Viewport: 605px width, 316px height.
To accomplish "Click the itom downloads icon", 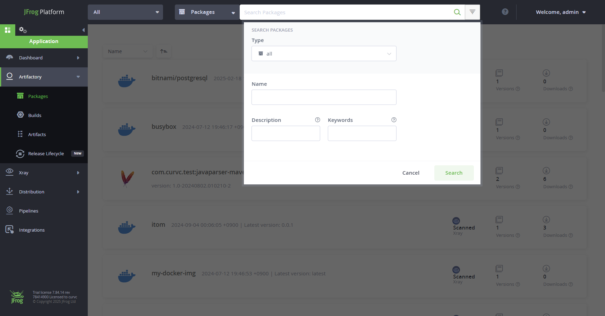I will 546,219.
